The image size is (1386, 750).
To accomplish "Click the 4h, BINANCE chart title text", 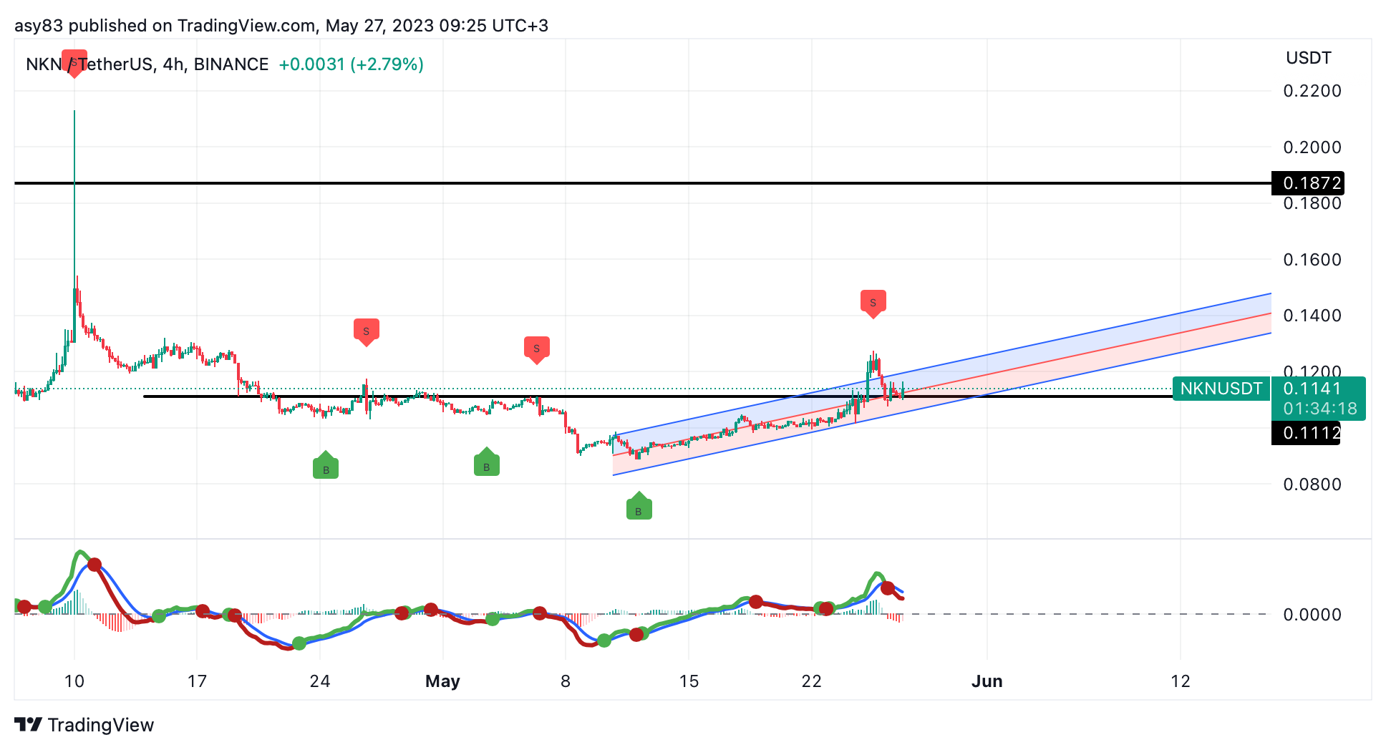I will tap(215, 64).
